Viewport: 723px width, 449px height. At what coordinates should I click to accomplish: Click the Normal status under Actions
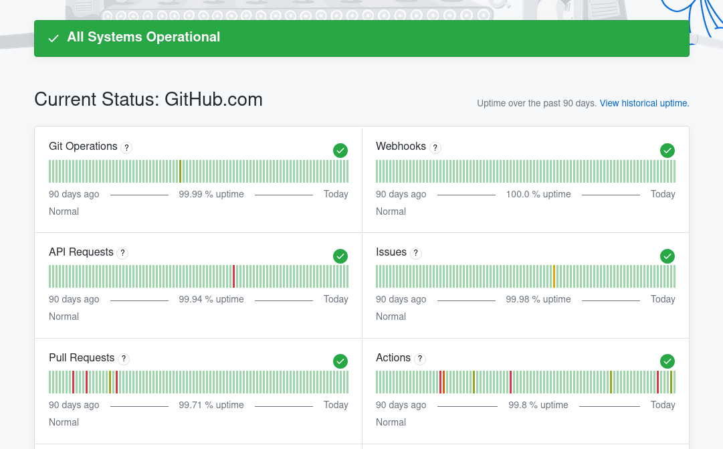coord(391,423)
